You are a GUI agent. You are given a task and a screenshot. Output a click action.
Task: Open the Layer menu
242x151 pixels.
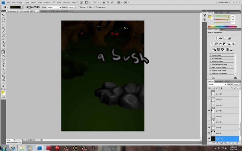(27, 2)
